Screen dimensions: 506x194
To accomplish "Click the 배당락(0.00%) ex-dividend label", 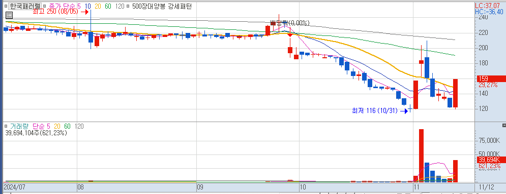I will 290,23.
